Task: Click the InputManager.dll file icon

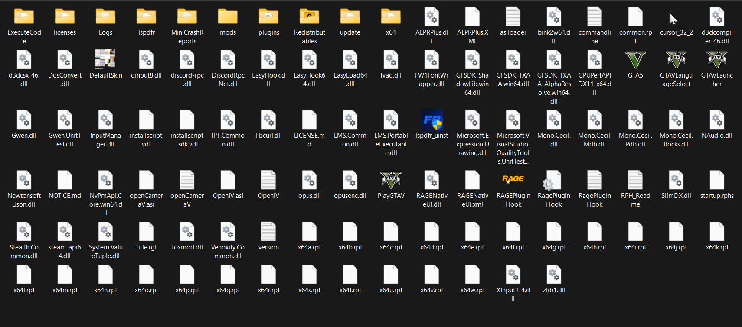Action: (x=106, y=120)
